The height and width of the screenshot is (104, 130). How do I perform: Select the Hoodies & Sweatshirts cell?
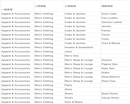tap(82, 47)
